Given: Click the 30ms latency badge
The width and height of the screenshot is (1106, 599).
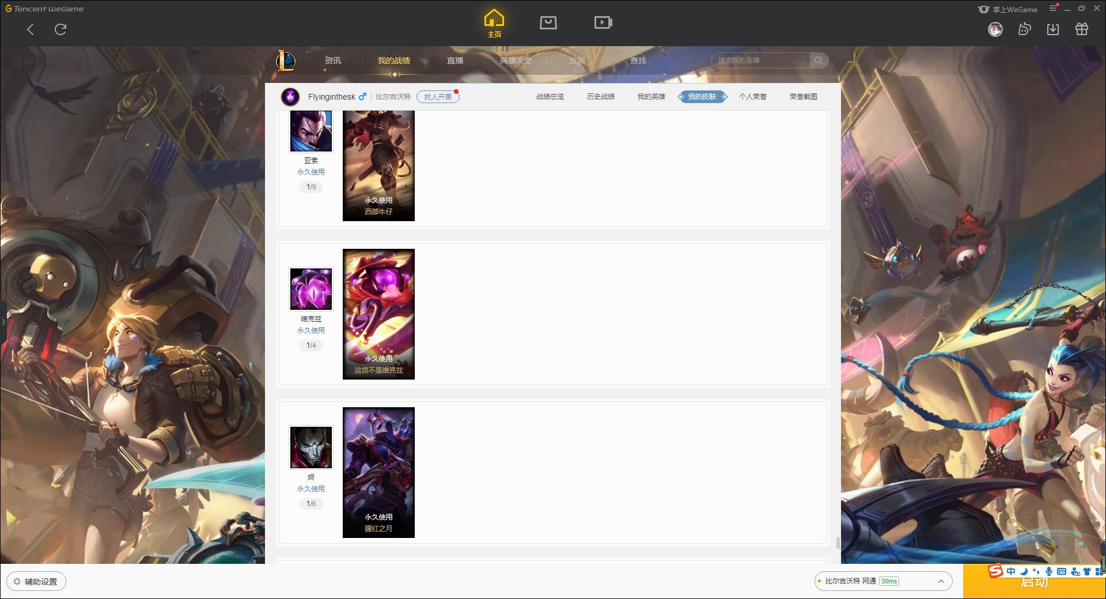Looking at the screenshot, I should [x=889, y=581].
